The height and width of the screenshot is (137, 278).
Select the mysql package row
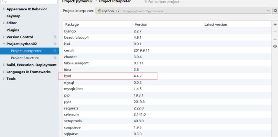point(167,83)
